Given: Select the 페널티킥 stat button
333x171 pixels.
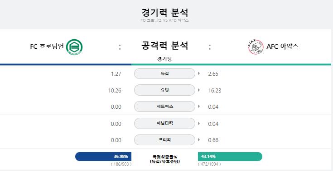Looking at the screenshot, I should 164,123.
